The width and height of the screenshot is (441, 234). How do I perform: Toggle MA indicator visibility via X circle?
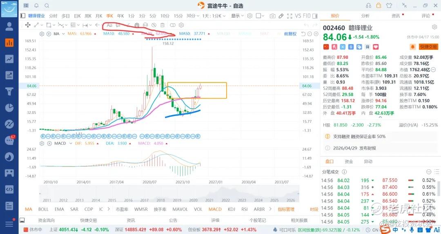pos(49,34)
